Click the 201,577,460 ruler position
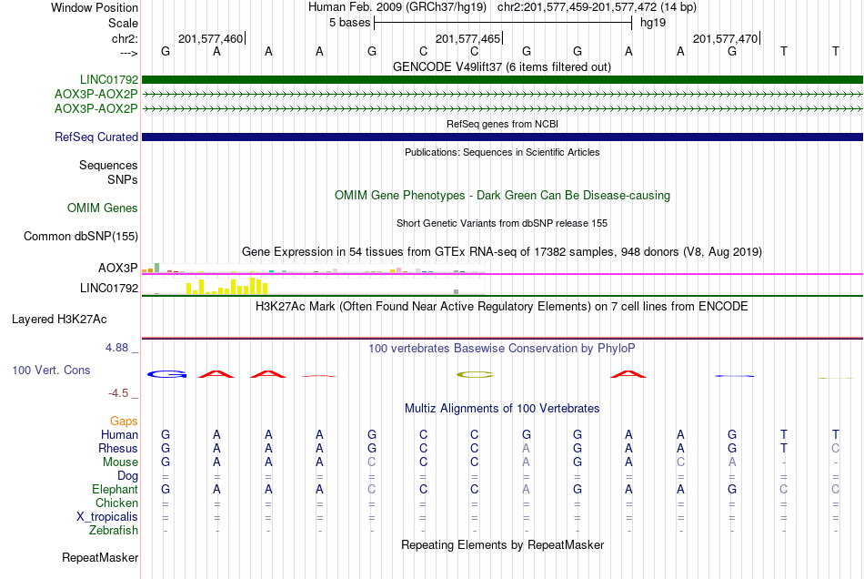 [x=210, y=38]
